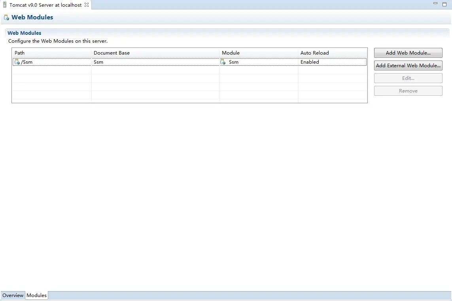Click the large Web Modules page heading
452x301 pixels.
pos(32,17)
